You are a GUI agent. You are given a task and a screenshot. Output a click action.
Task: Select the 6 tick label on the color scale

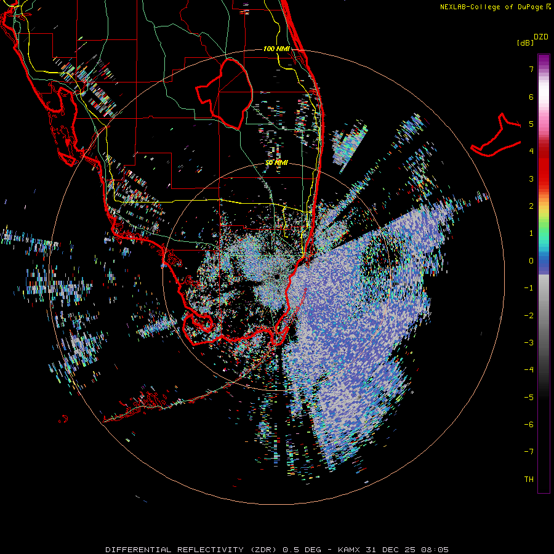pyautogui.click(x=531, y=97)
